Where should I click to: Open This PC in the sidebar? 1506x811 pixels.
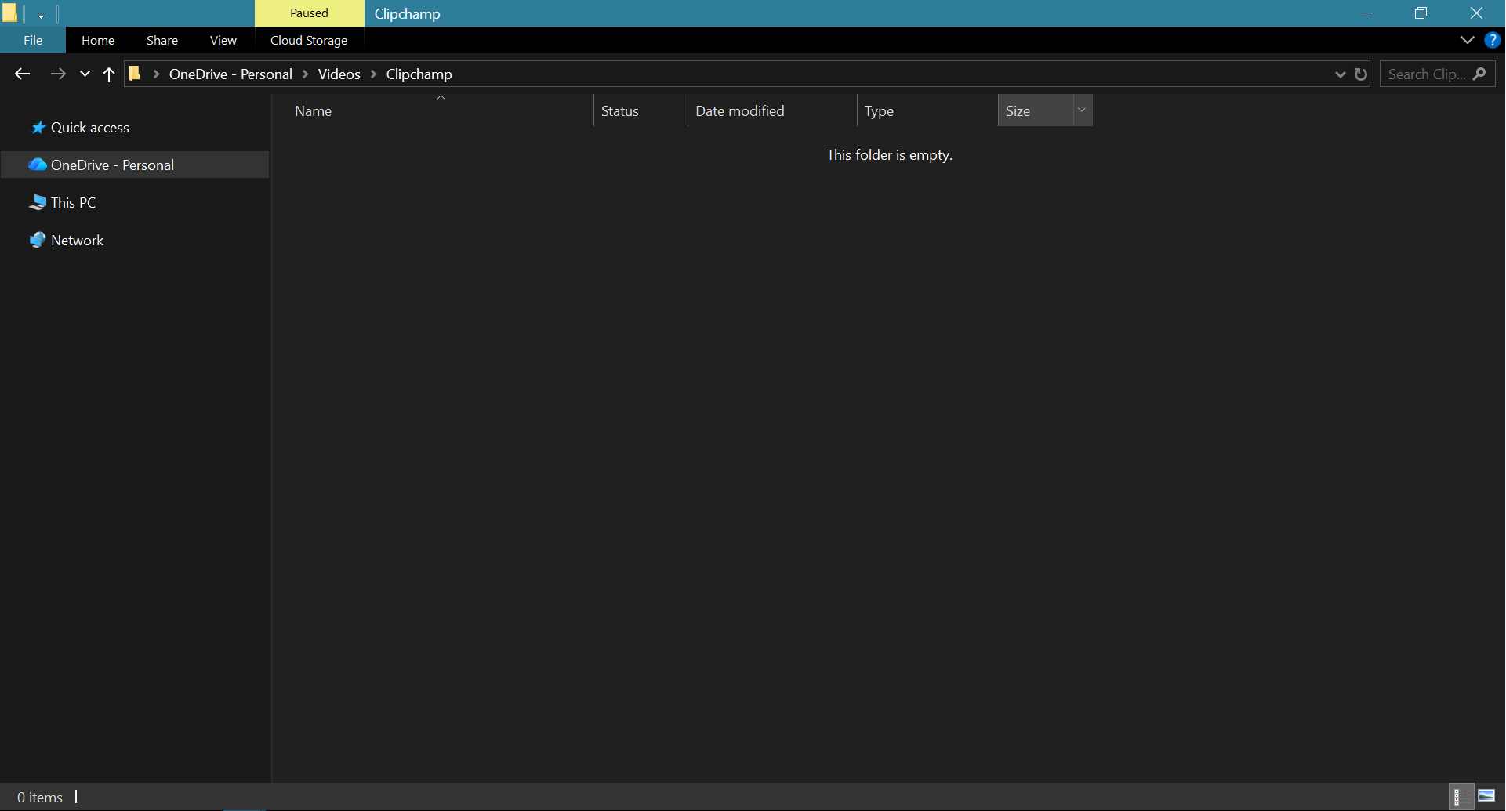(73, 202)
